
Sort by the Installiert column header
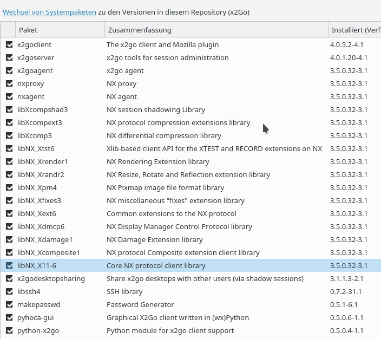point(355,30)
